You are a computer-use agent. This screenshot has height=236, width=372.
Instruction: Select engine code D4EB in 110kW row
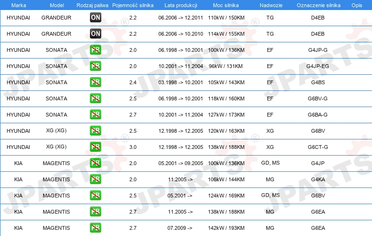tap(318, 18)
